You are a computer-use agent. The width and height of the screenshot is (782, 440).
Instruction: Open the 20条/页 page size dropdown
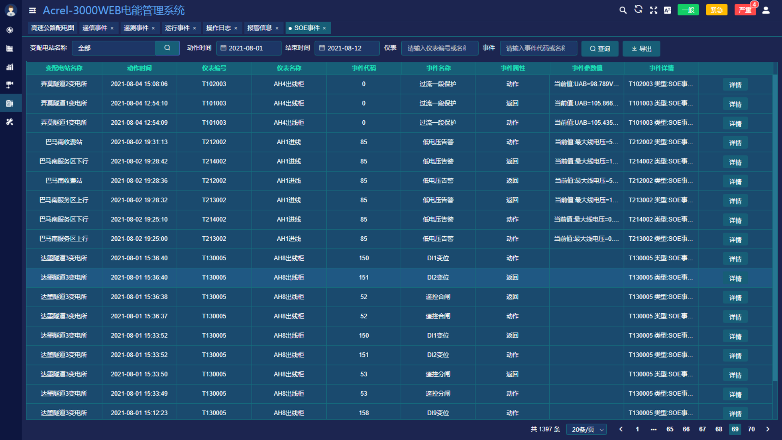point(586,429)
